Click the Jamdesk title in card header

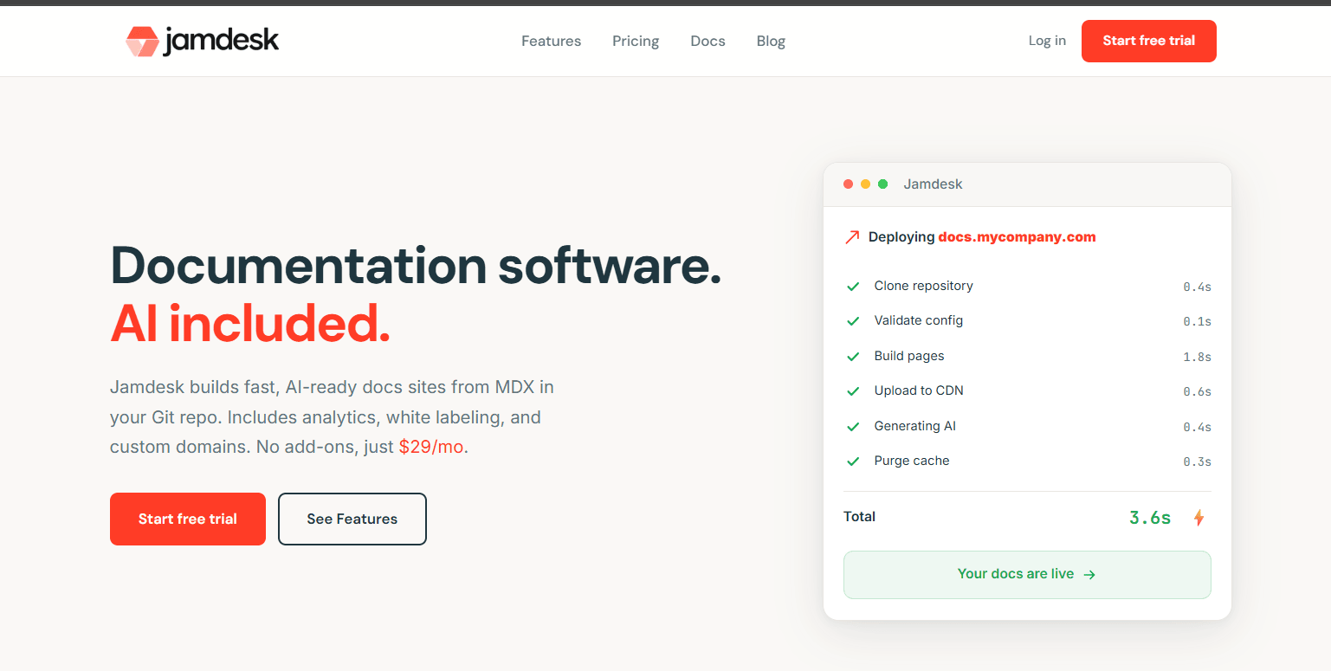933,184
